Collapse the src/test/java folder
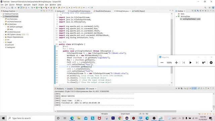Viewport: 215px width, 121px height. tap(4, 24)
